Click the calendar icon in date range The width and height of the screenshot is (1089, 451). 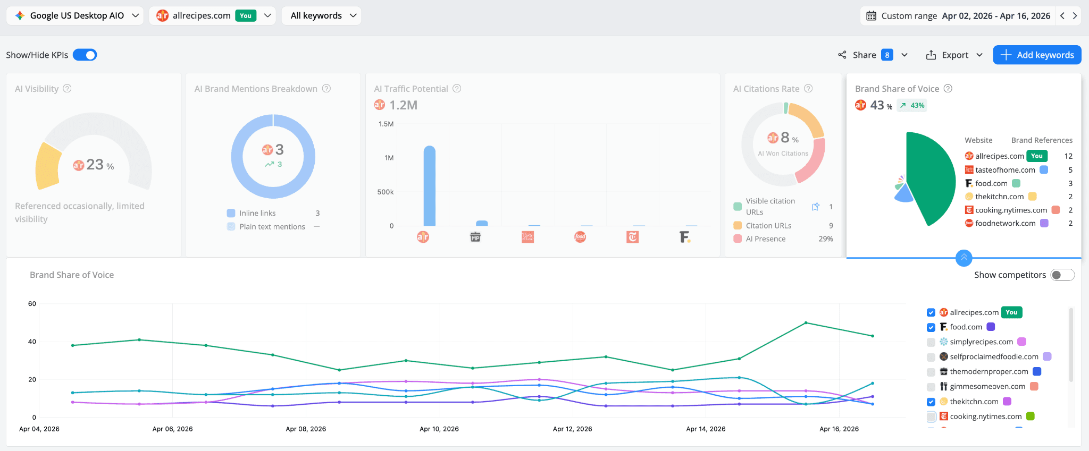871,15
